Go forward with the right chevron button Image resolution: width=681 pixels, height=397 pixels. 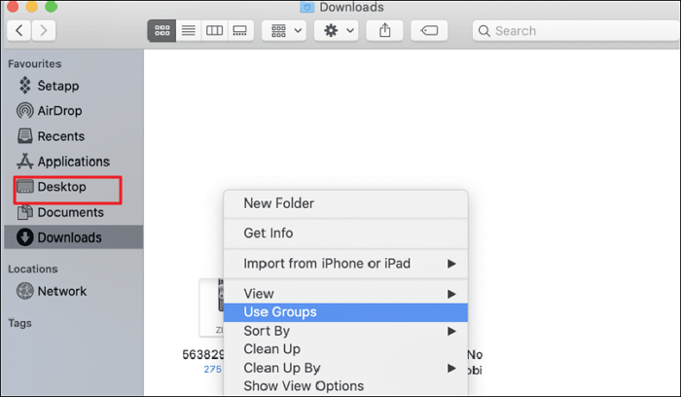click(45, 30)
